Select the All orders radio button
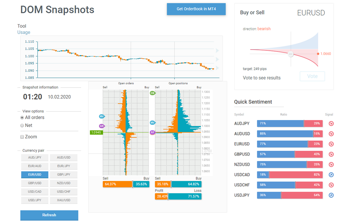359x224 pixels. 22,117
